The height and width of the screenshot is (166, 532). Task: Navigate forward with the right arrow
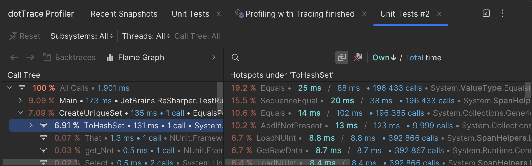click(x=30, y=58)
